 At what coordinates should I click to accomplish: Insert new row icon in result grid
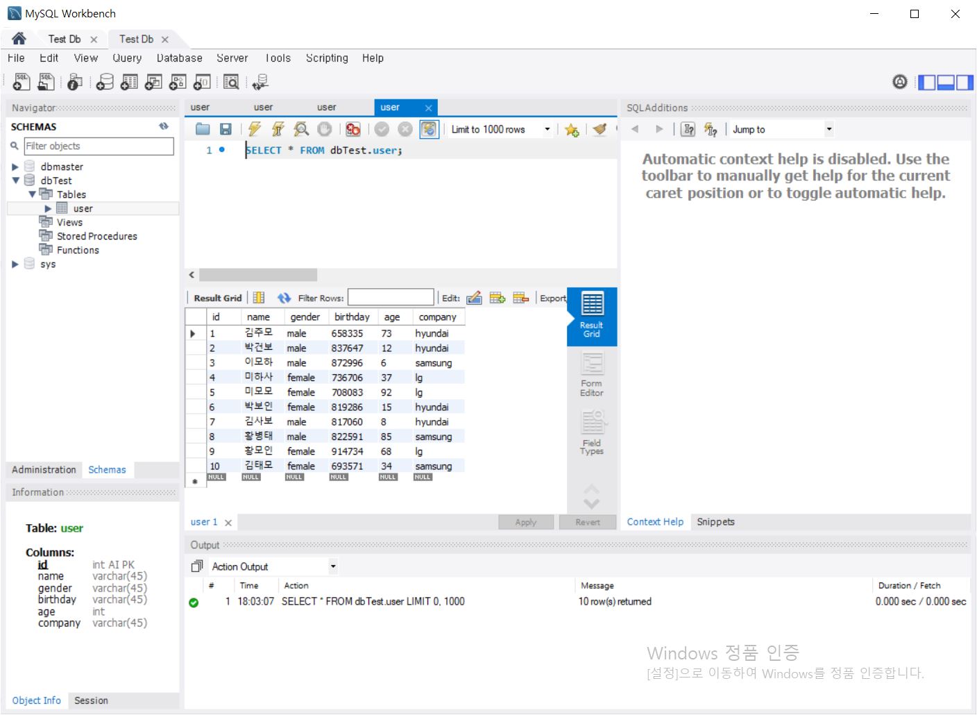[x=498, y=298]
